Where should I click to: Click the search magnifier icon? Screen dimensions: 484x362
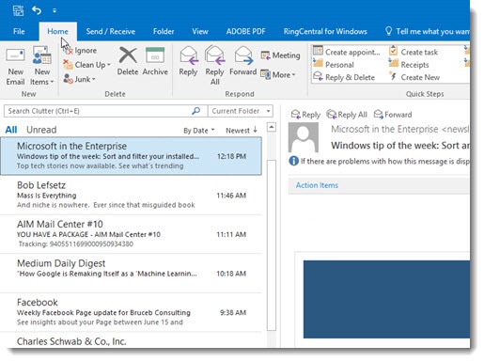[x=196, y=111]
